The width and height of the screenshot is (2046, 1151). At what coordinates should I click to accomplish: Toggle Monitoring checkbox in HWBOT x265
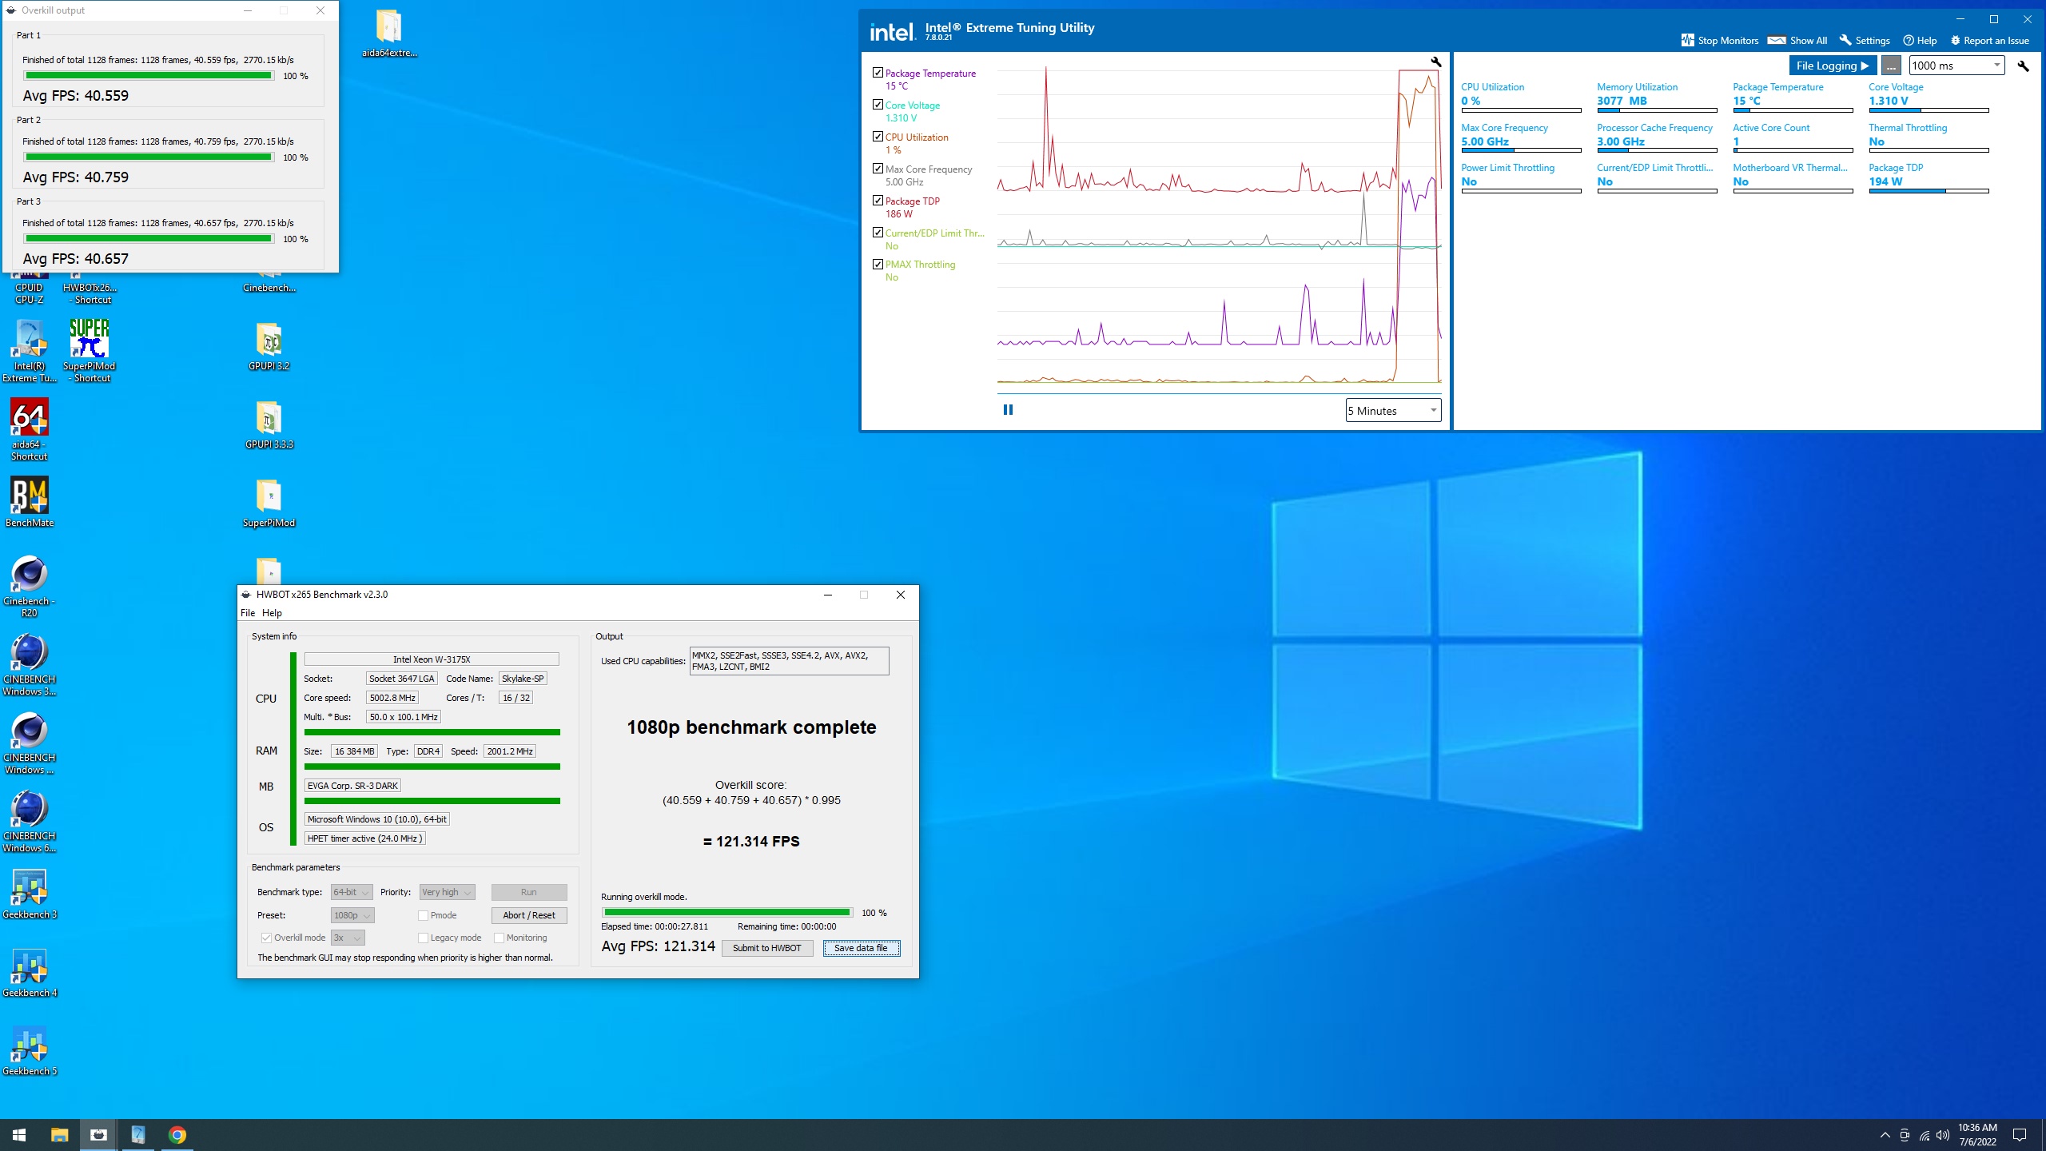click(x=499, y=938)
